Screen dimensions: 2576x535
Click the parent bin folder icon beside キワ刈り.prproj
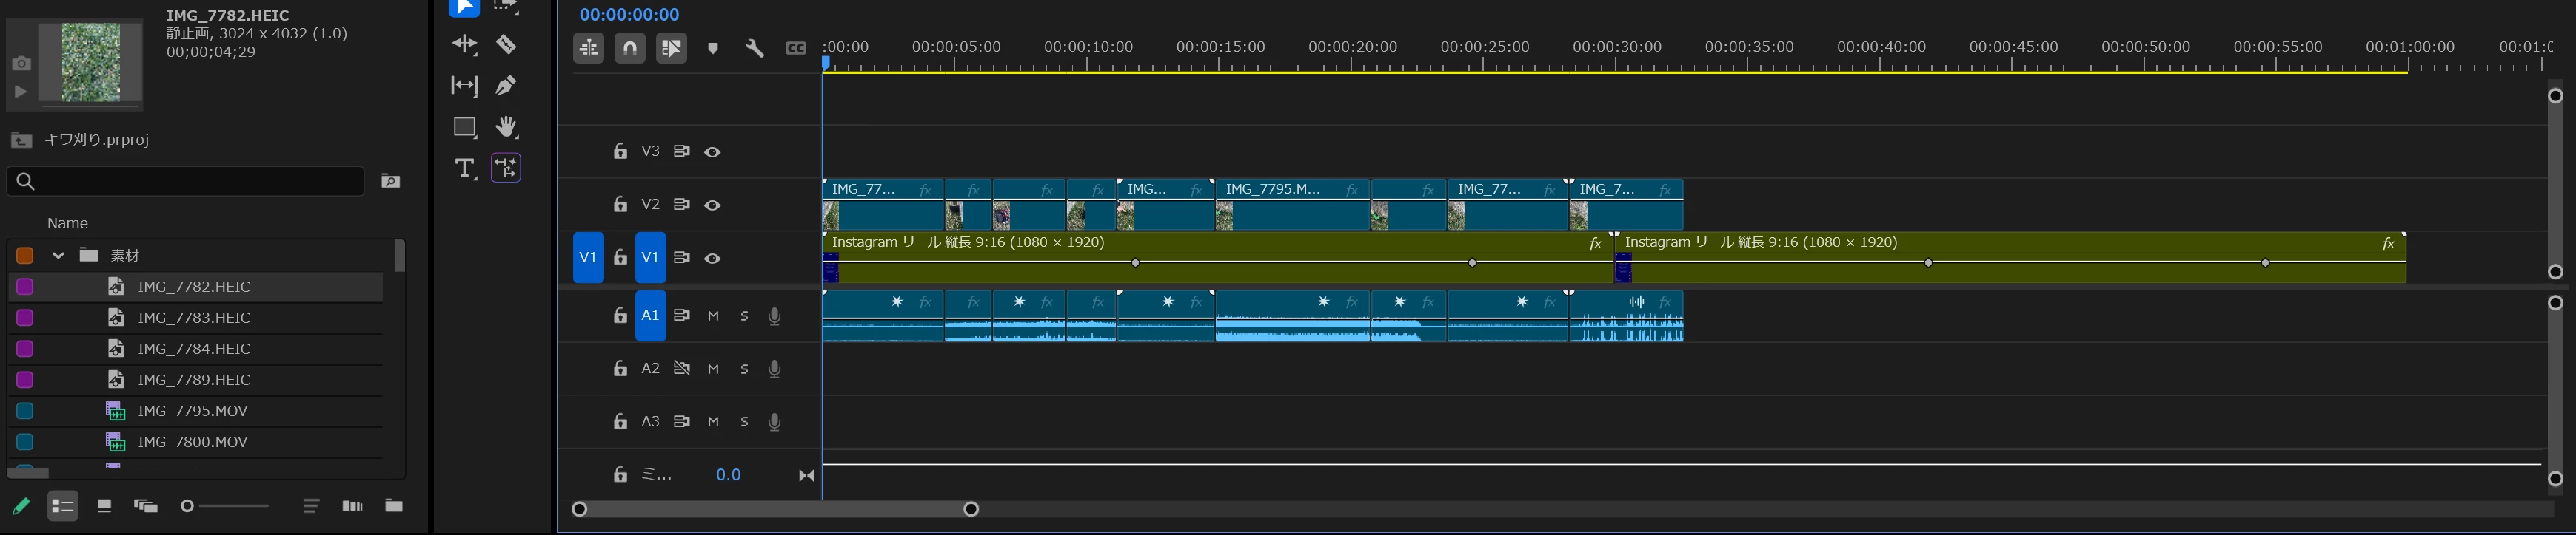pyautogui.click(x=21, y=140)
